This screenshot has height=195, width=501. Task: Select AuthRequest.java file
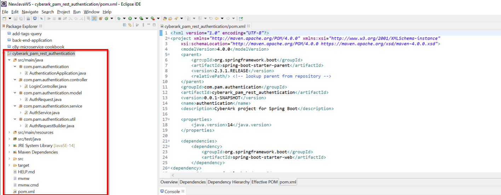point(45,99)
